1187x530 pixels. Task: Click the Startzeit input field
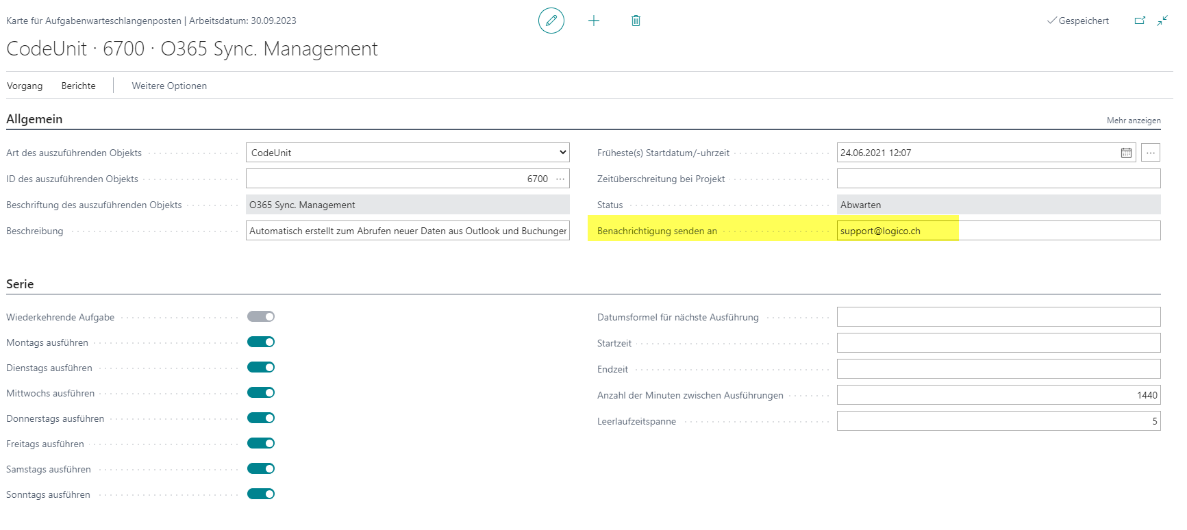(999, 343)
